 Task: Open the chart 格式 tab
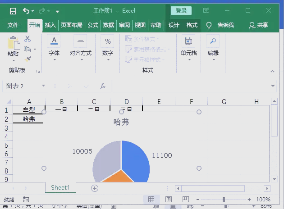click(192, 25)
